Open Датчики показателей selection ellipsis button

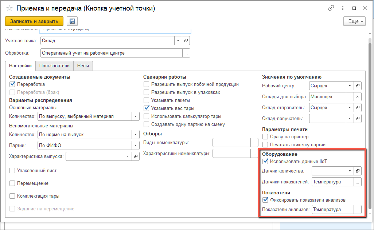[358, 182]
